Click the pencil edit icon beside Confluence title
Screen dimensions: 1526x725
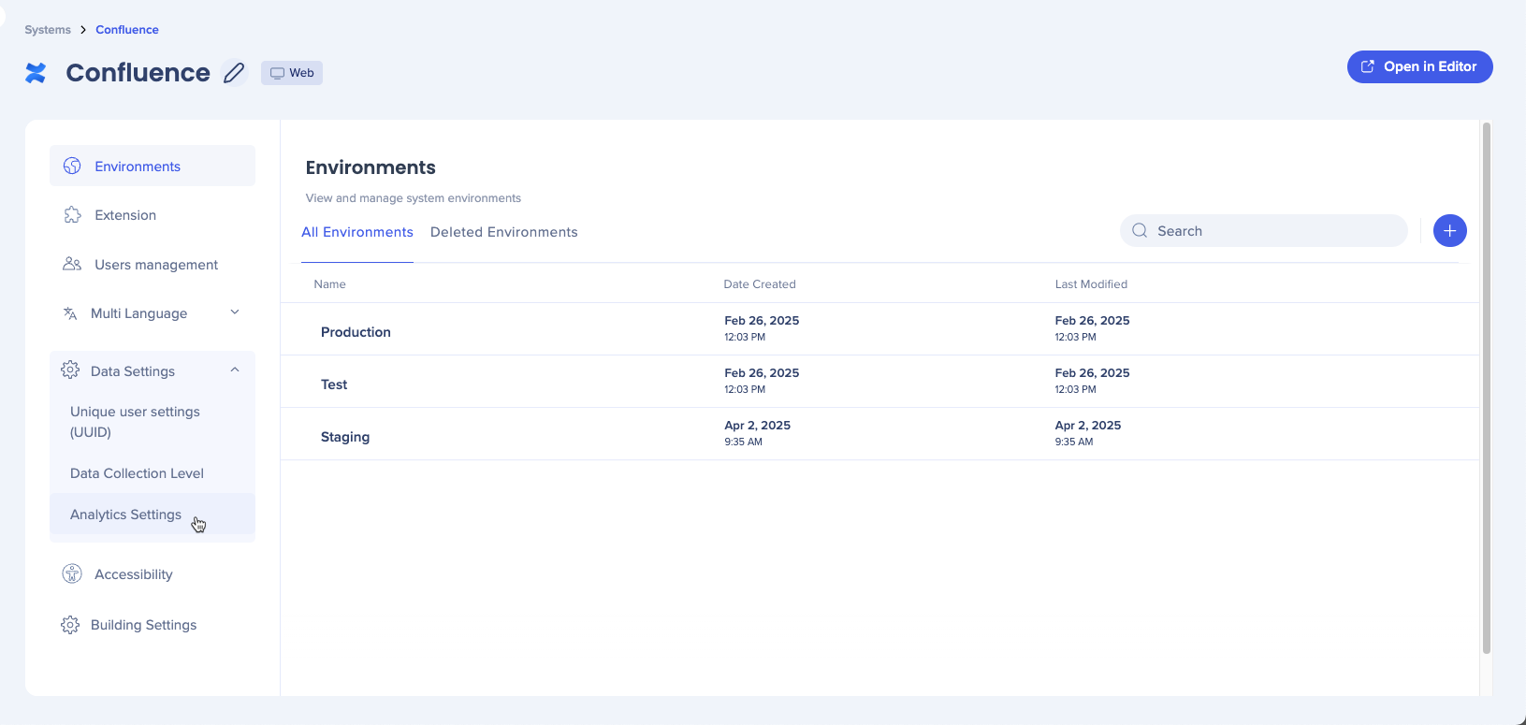click(234, 73)
